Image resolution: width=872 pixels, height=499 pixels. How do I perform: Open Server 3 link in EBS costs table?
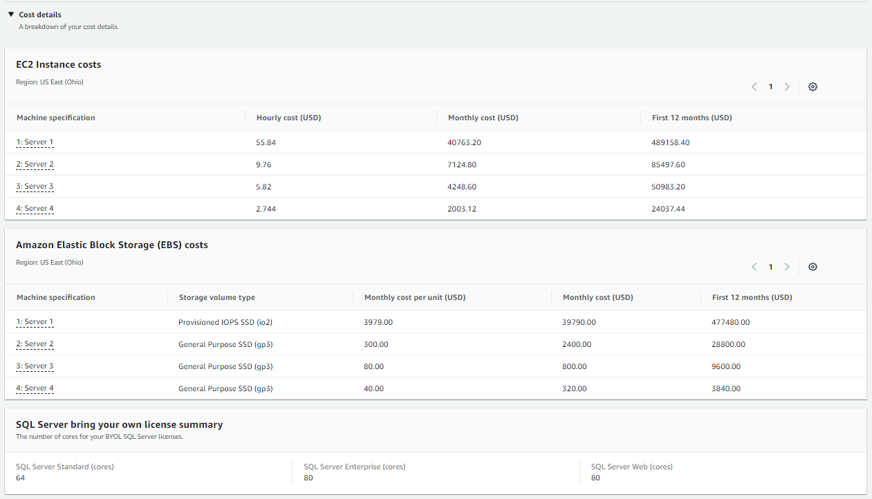[x=35, y=366]
